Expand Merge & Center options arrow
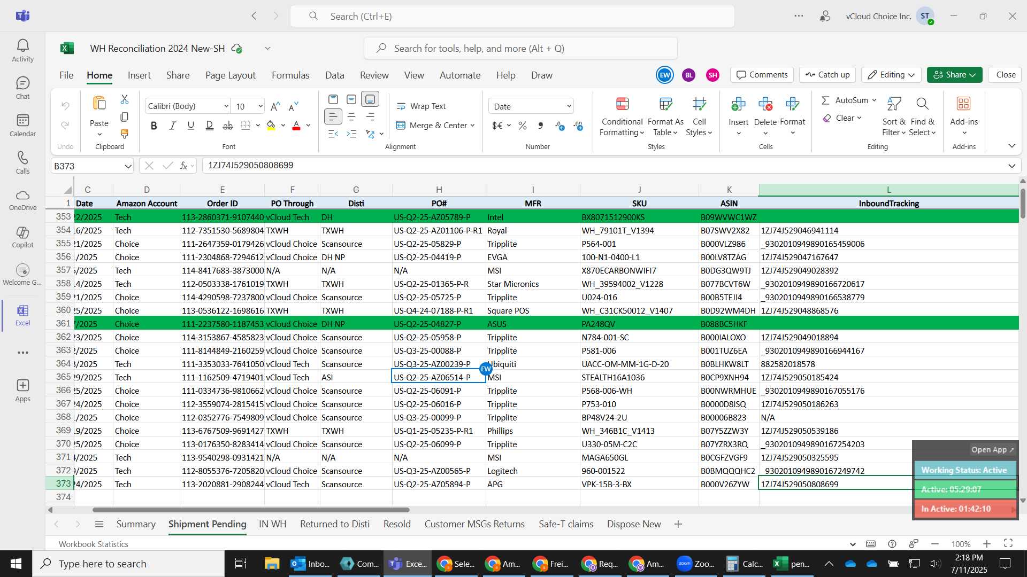 473,126
